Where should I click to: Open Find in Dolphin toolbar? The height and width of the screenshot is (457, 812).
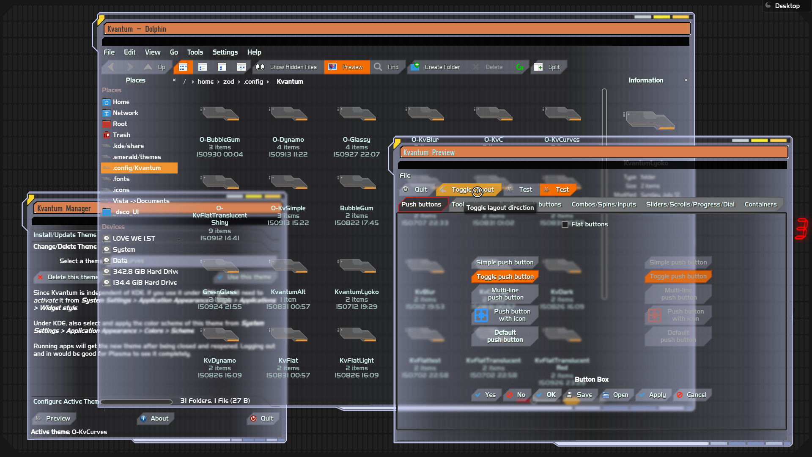coord(387,67)
